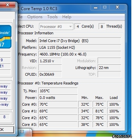
Task: Expand the Processor #0 dropdown
Action: click(56, 27)
